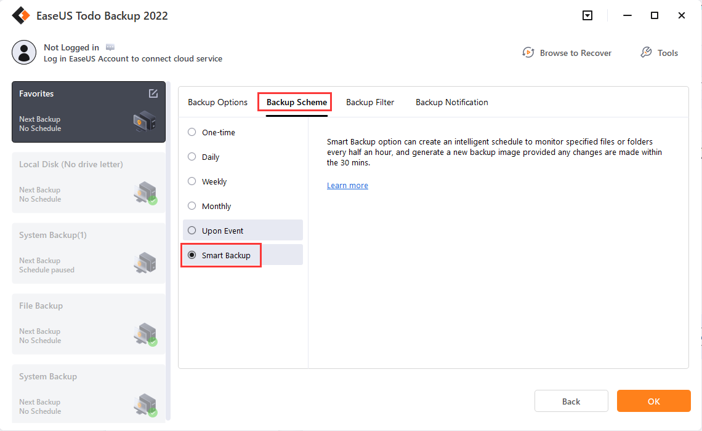Select the Smart Backup radio button

[x=192, y=255]
